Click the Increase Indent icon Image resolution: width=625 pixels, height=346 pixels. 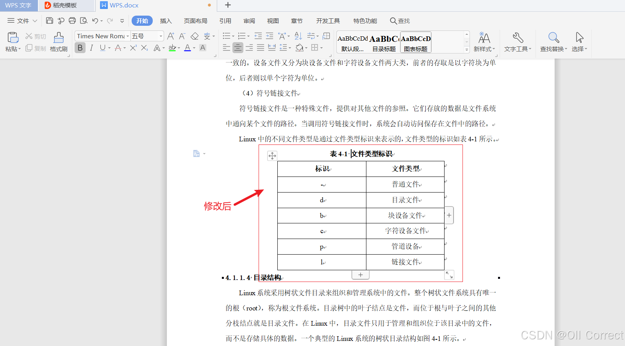270,36
